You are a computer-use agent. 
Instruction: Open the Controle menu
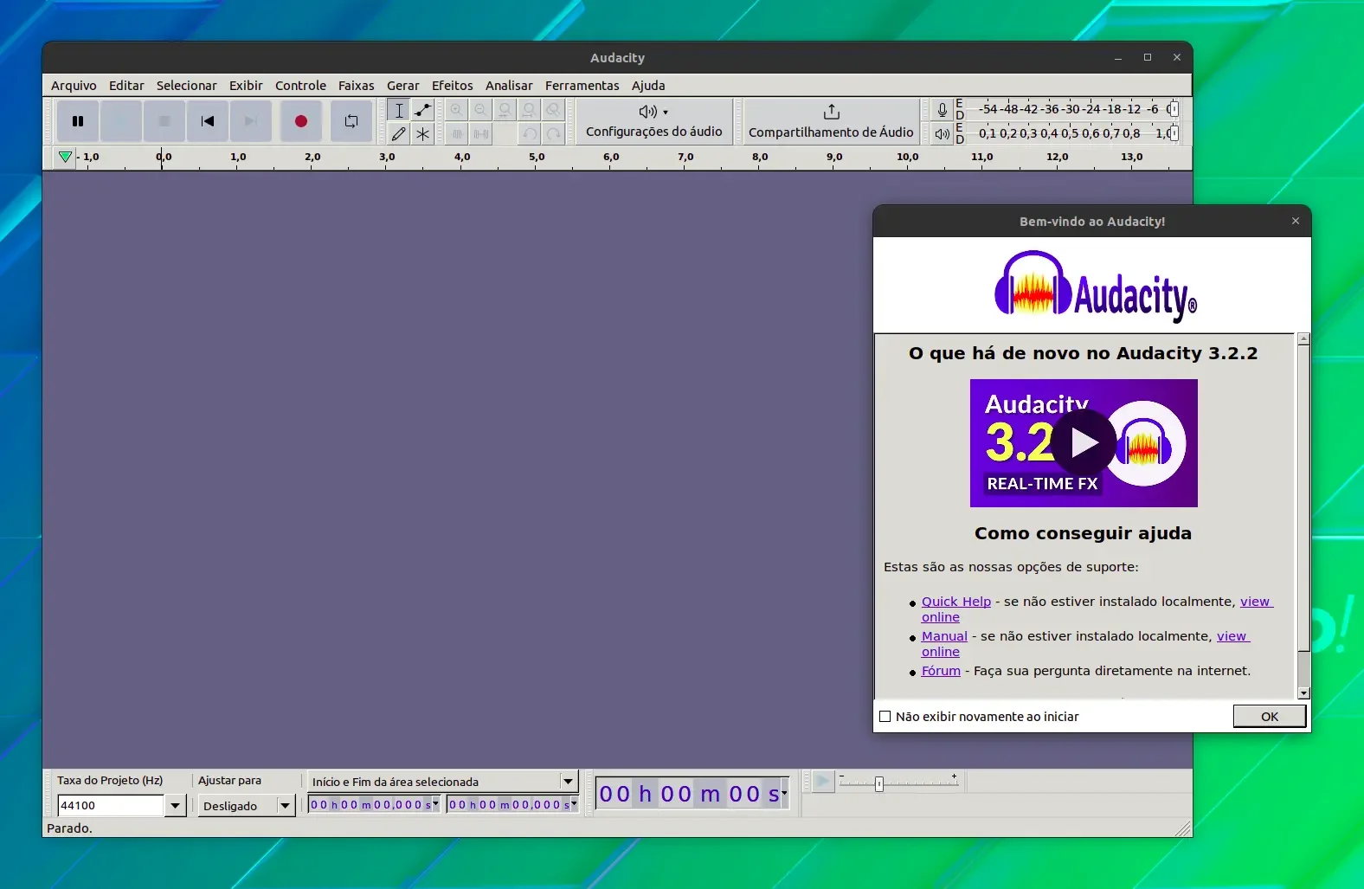[x=300, y=86]
